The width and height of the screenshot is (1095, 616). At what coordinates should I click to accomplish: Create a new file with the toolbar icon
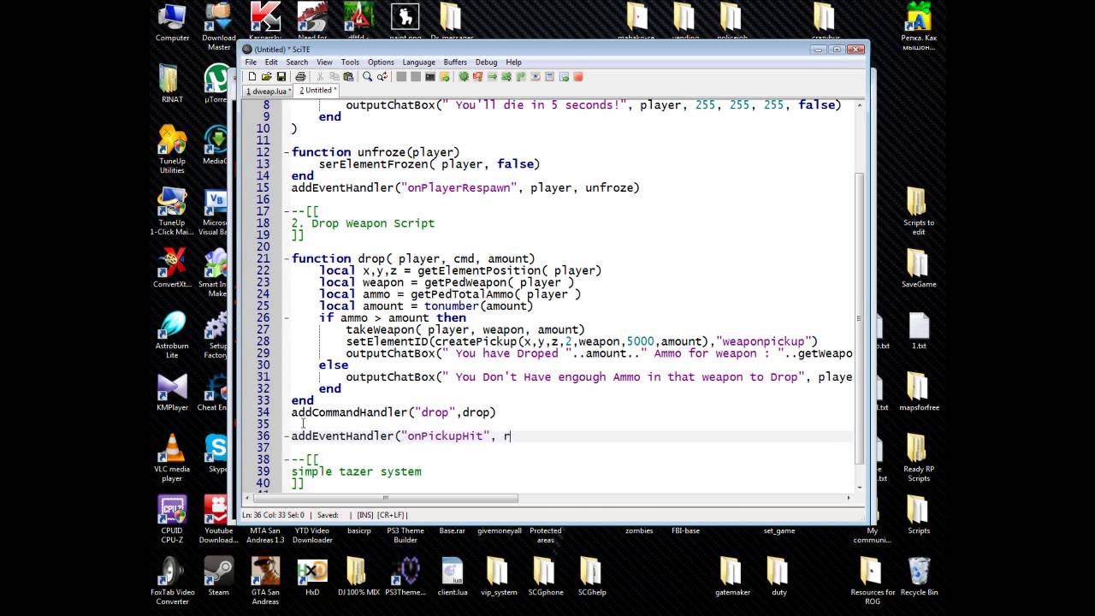point(252,76)
